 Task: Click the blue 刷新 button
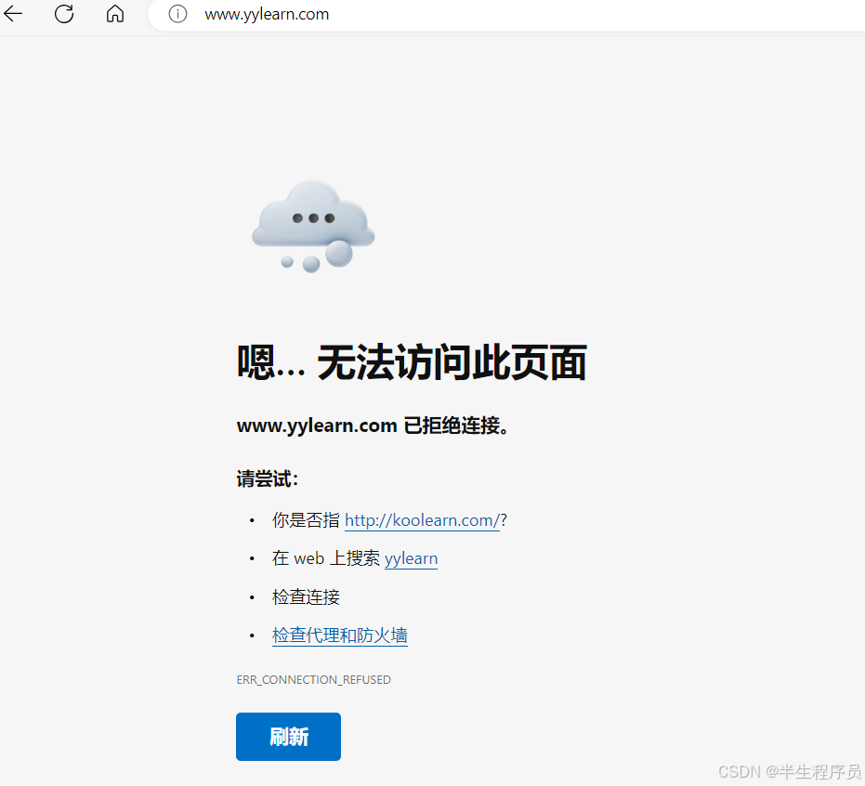[289, 737]
